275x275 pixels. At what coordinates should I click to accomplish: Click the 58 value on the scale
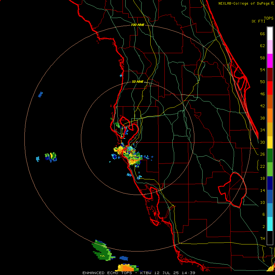pos(262,58)
